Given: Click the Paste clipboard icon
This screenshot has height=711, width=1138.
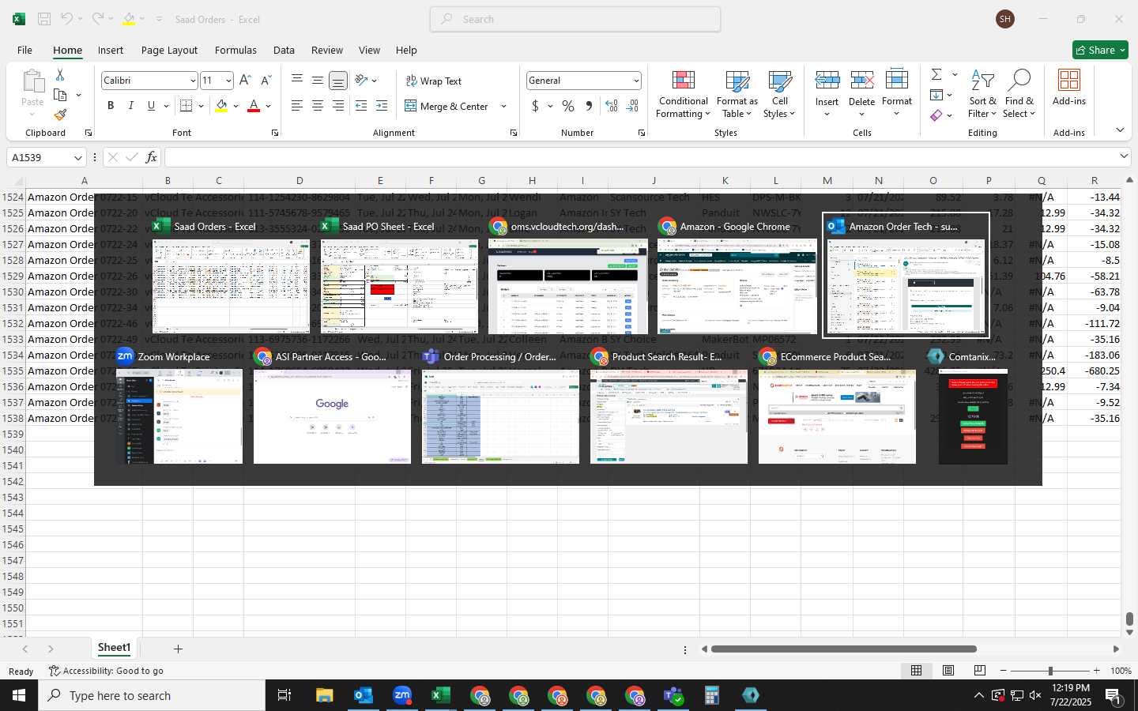Looking at the screenshot, I should point(32,81).
